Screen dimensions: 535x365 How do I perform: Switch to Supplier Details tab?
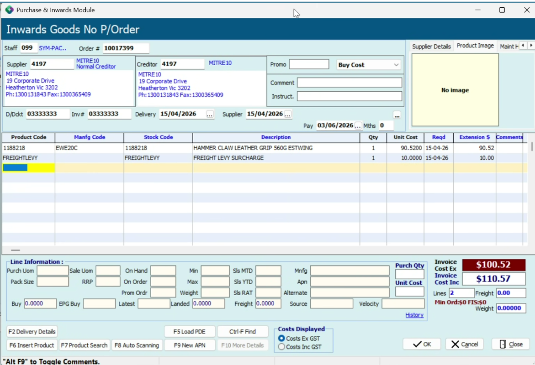click(431, 47)
